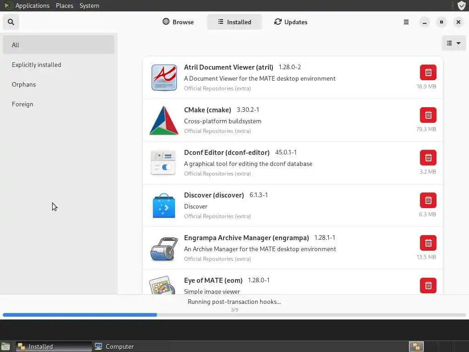Open Engrampa Archive Manager (engrampa) details
This screenshot has height=352, width=469.
(x=246, y=238)
